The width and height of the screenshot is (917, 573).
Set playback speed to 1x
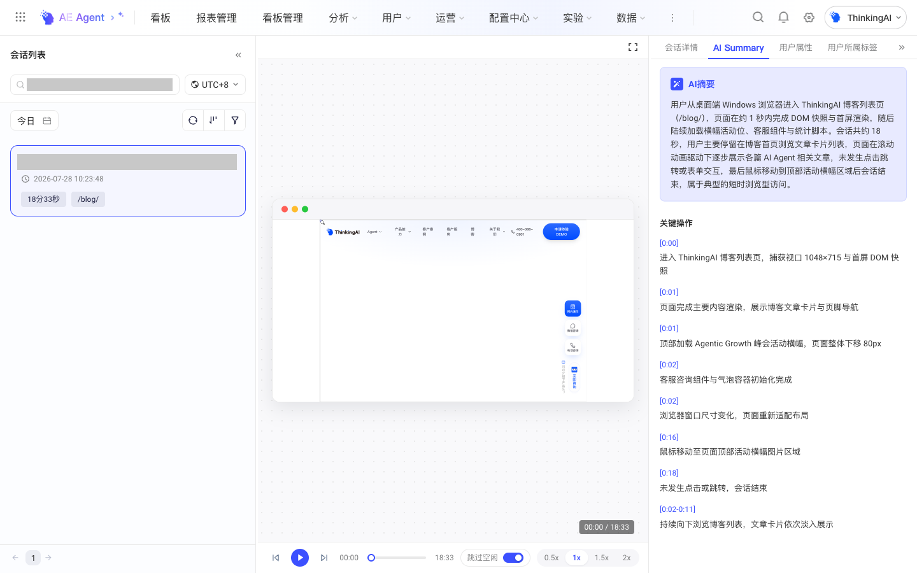point(576,558)
